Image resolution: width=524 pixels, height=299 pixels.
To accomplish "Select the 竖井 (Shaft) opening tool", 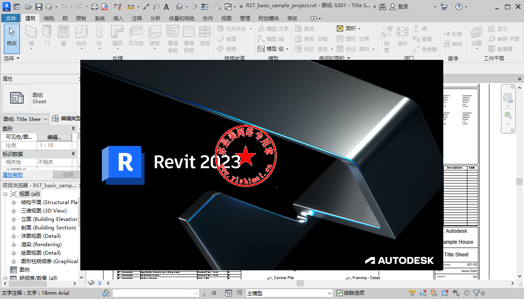I will click(402, 36).
